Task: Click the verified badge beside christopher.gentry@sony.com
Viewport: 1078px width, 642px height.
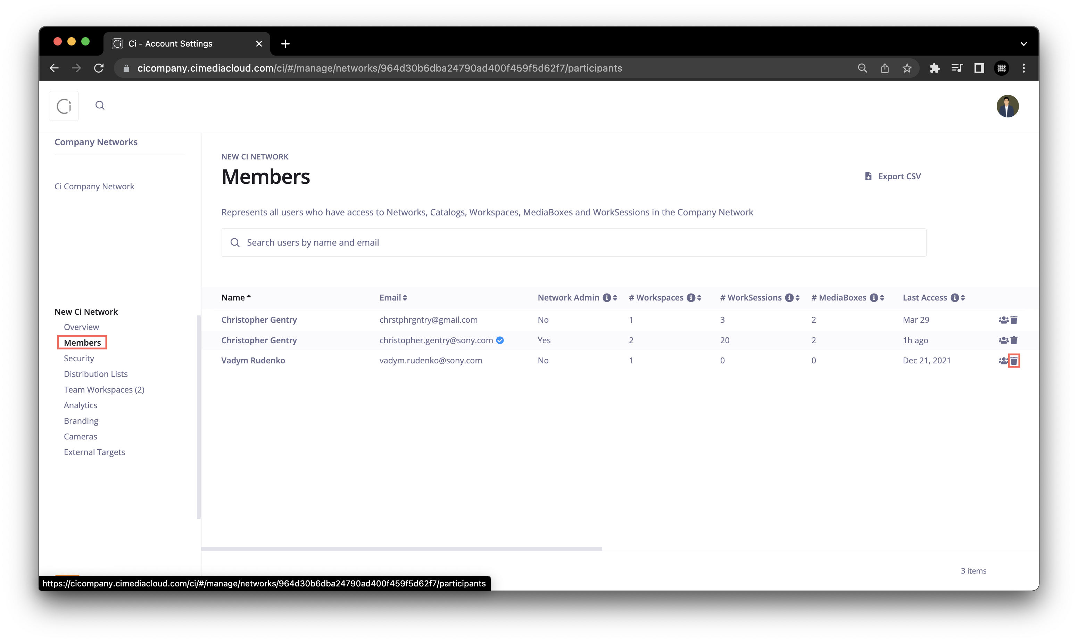Action: pos(500,340)
